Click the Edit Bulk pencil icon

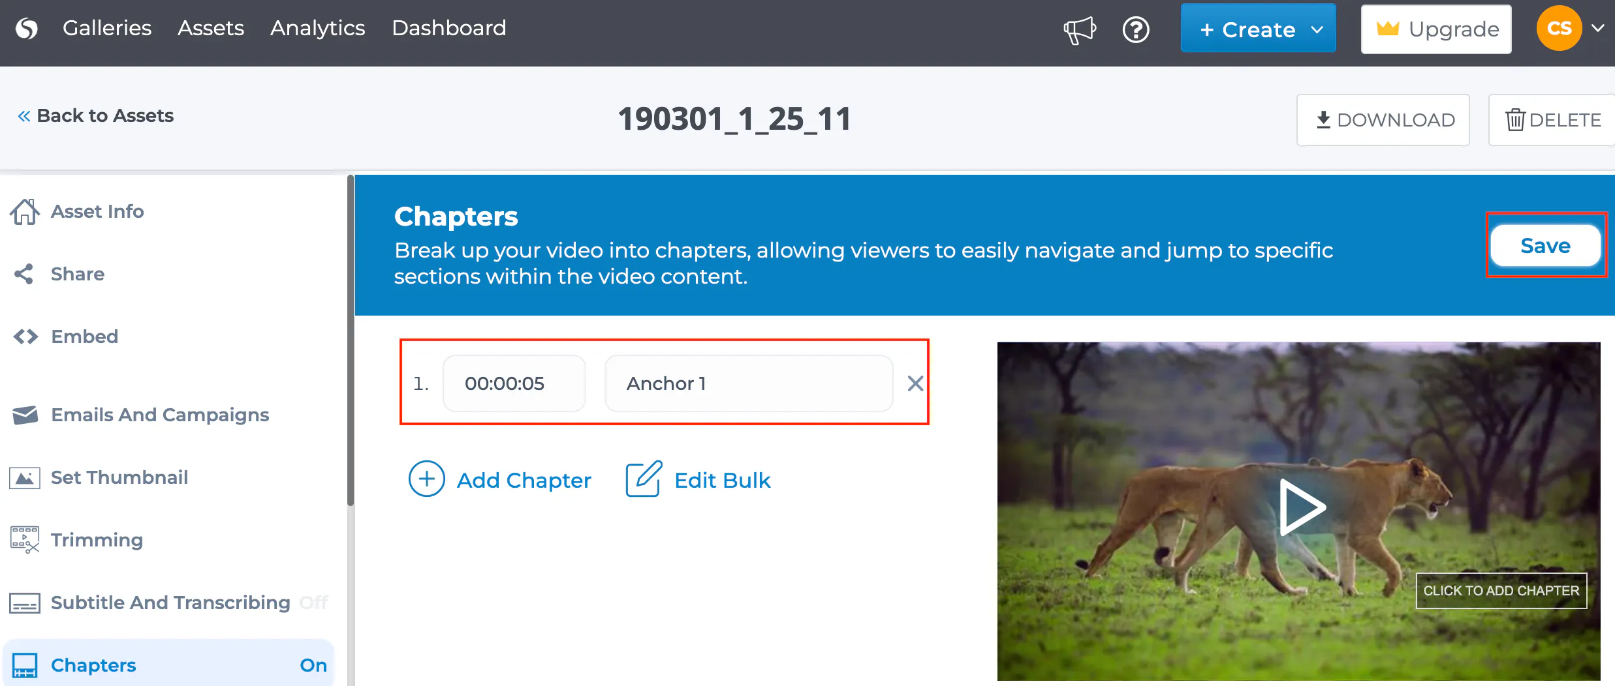644,479
